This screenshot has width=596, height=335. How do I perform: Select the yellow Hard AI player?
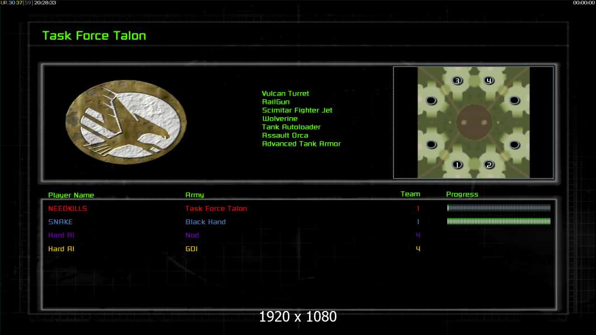[x=61, y=248]
